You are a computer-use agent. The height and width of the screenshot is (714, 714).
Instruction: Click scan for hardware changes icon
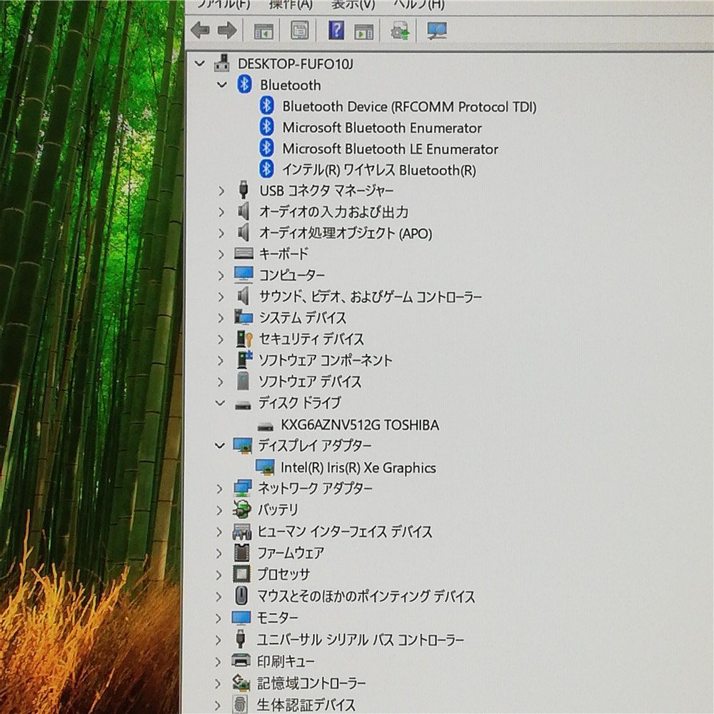pos(437,31)
